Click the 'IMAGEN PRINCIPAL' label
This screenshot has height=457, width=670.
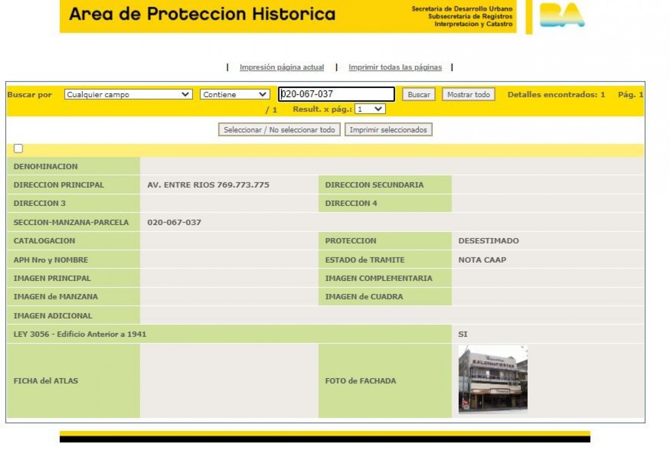pos(52,278)
